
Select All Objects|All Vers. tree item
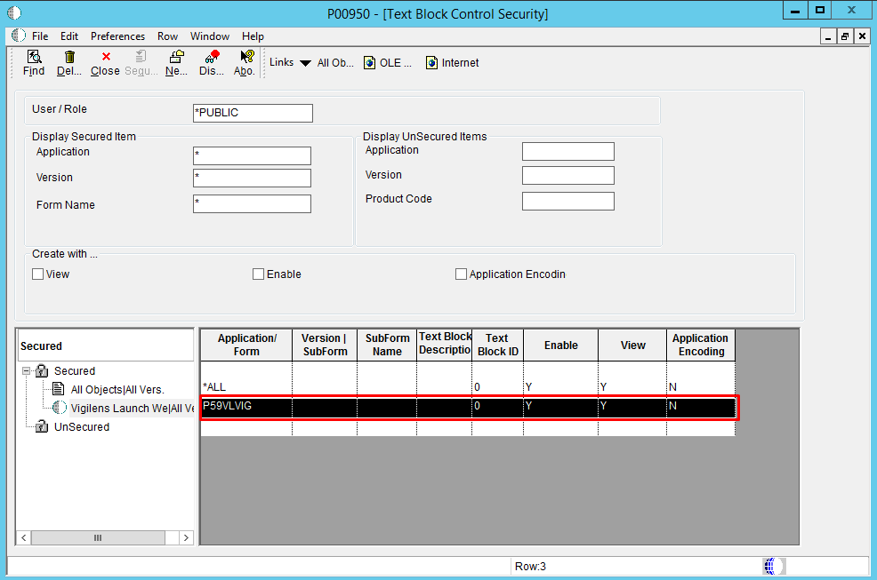(x=117, y=390)
